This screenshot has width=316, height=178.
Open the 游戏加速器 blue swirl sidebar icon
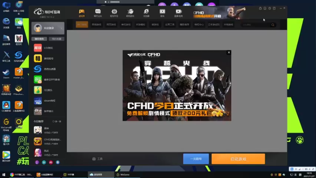pos(38,69)
